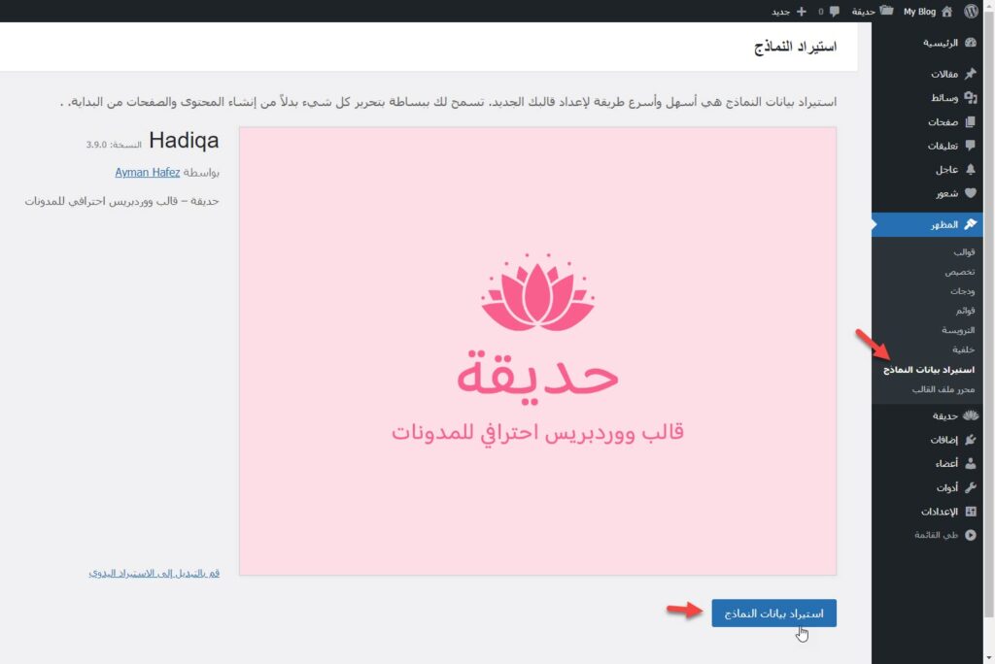The width and height of the screenshot is (995, 664).
Task: Go to الرئيسية dashboard menu
Action: (x=940, y=43)
